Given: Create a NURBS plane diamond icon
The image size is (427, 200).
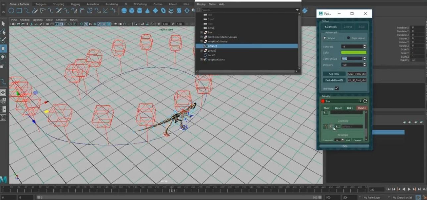Looking at the screenshot, I should (x=155, y=11).
